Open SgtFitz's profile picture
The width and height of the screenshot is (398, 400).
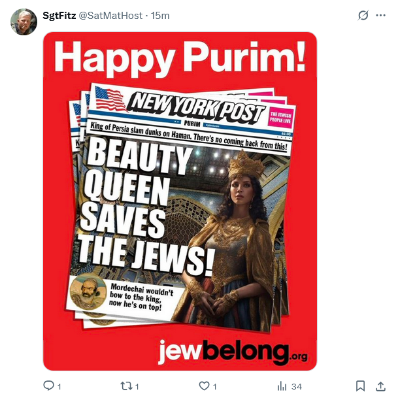coord(23,22)
